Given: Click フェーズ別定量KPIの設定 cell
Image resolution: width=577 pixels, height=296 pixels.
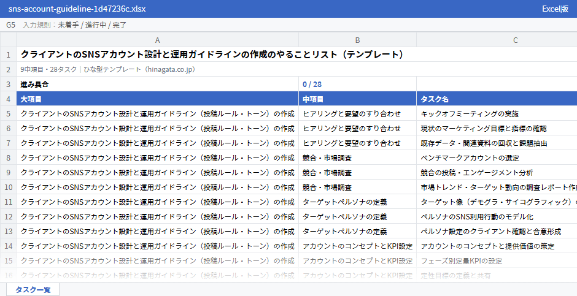Looking at the screenshot, I should click(497, 260).
